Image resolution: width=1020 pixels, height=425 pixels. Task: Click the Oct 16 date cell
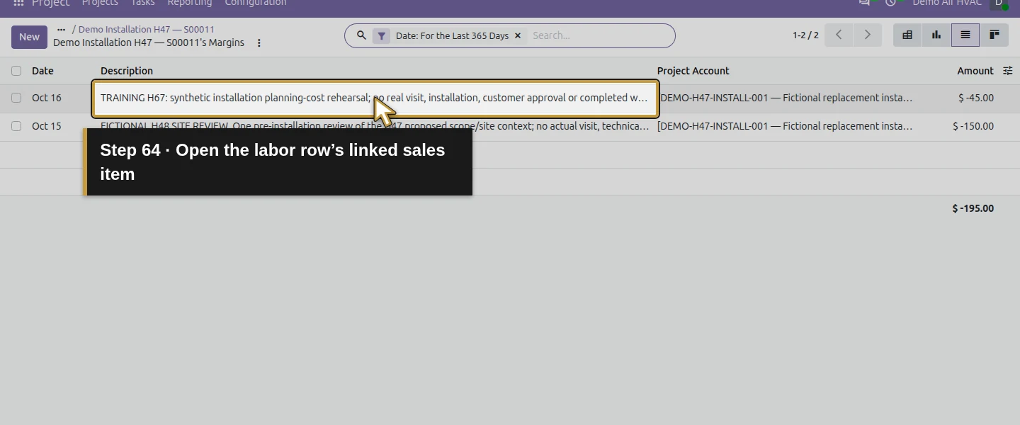(47, 98)
